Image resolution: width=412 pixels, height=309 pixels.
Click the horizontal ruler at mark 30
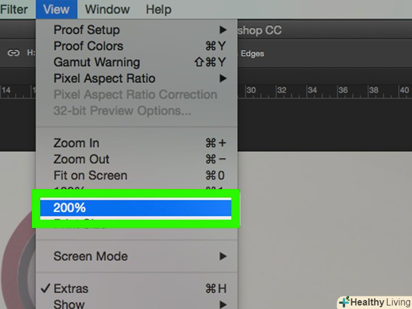[251, 90]
